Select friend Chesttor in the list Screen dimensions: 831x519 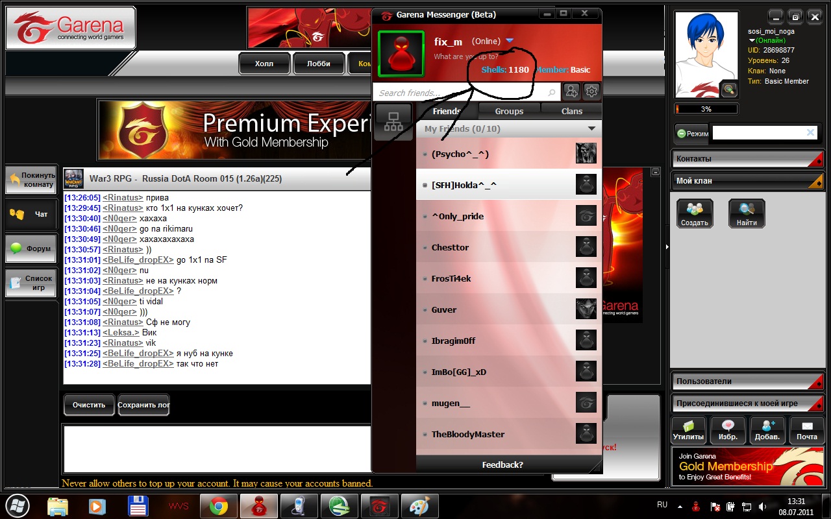508,247
